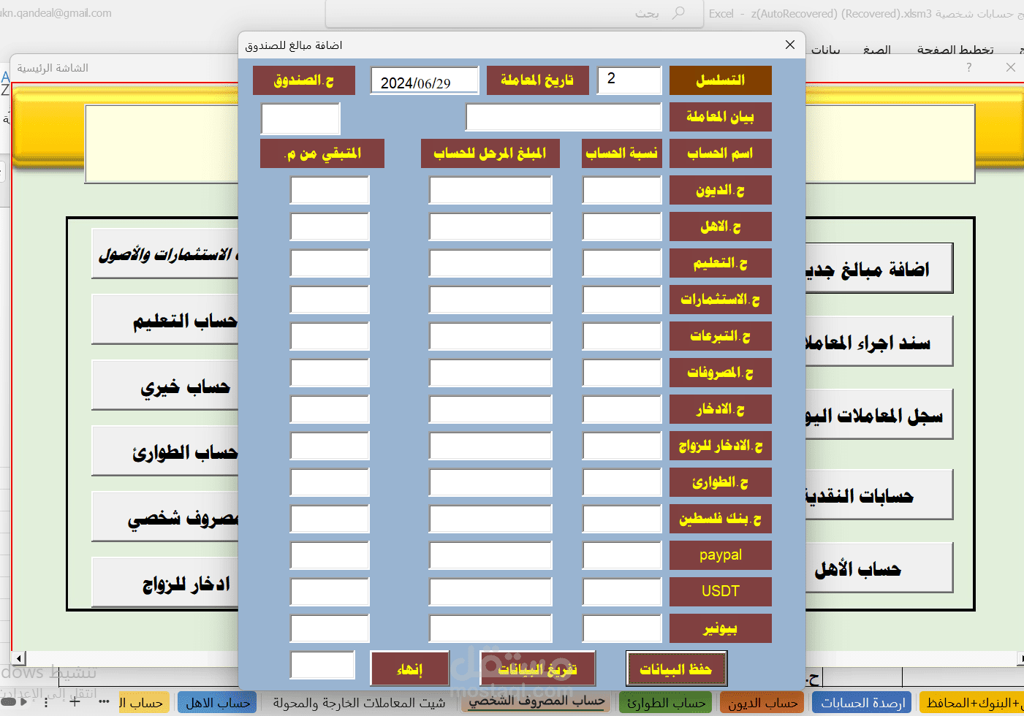Click سجل المعاملات اليومية button in main screen

point(879,414)
